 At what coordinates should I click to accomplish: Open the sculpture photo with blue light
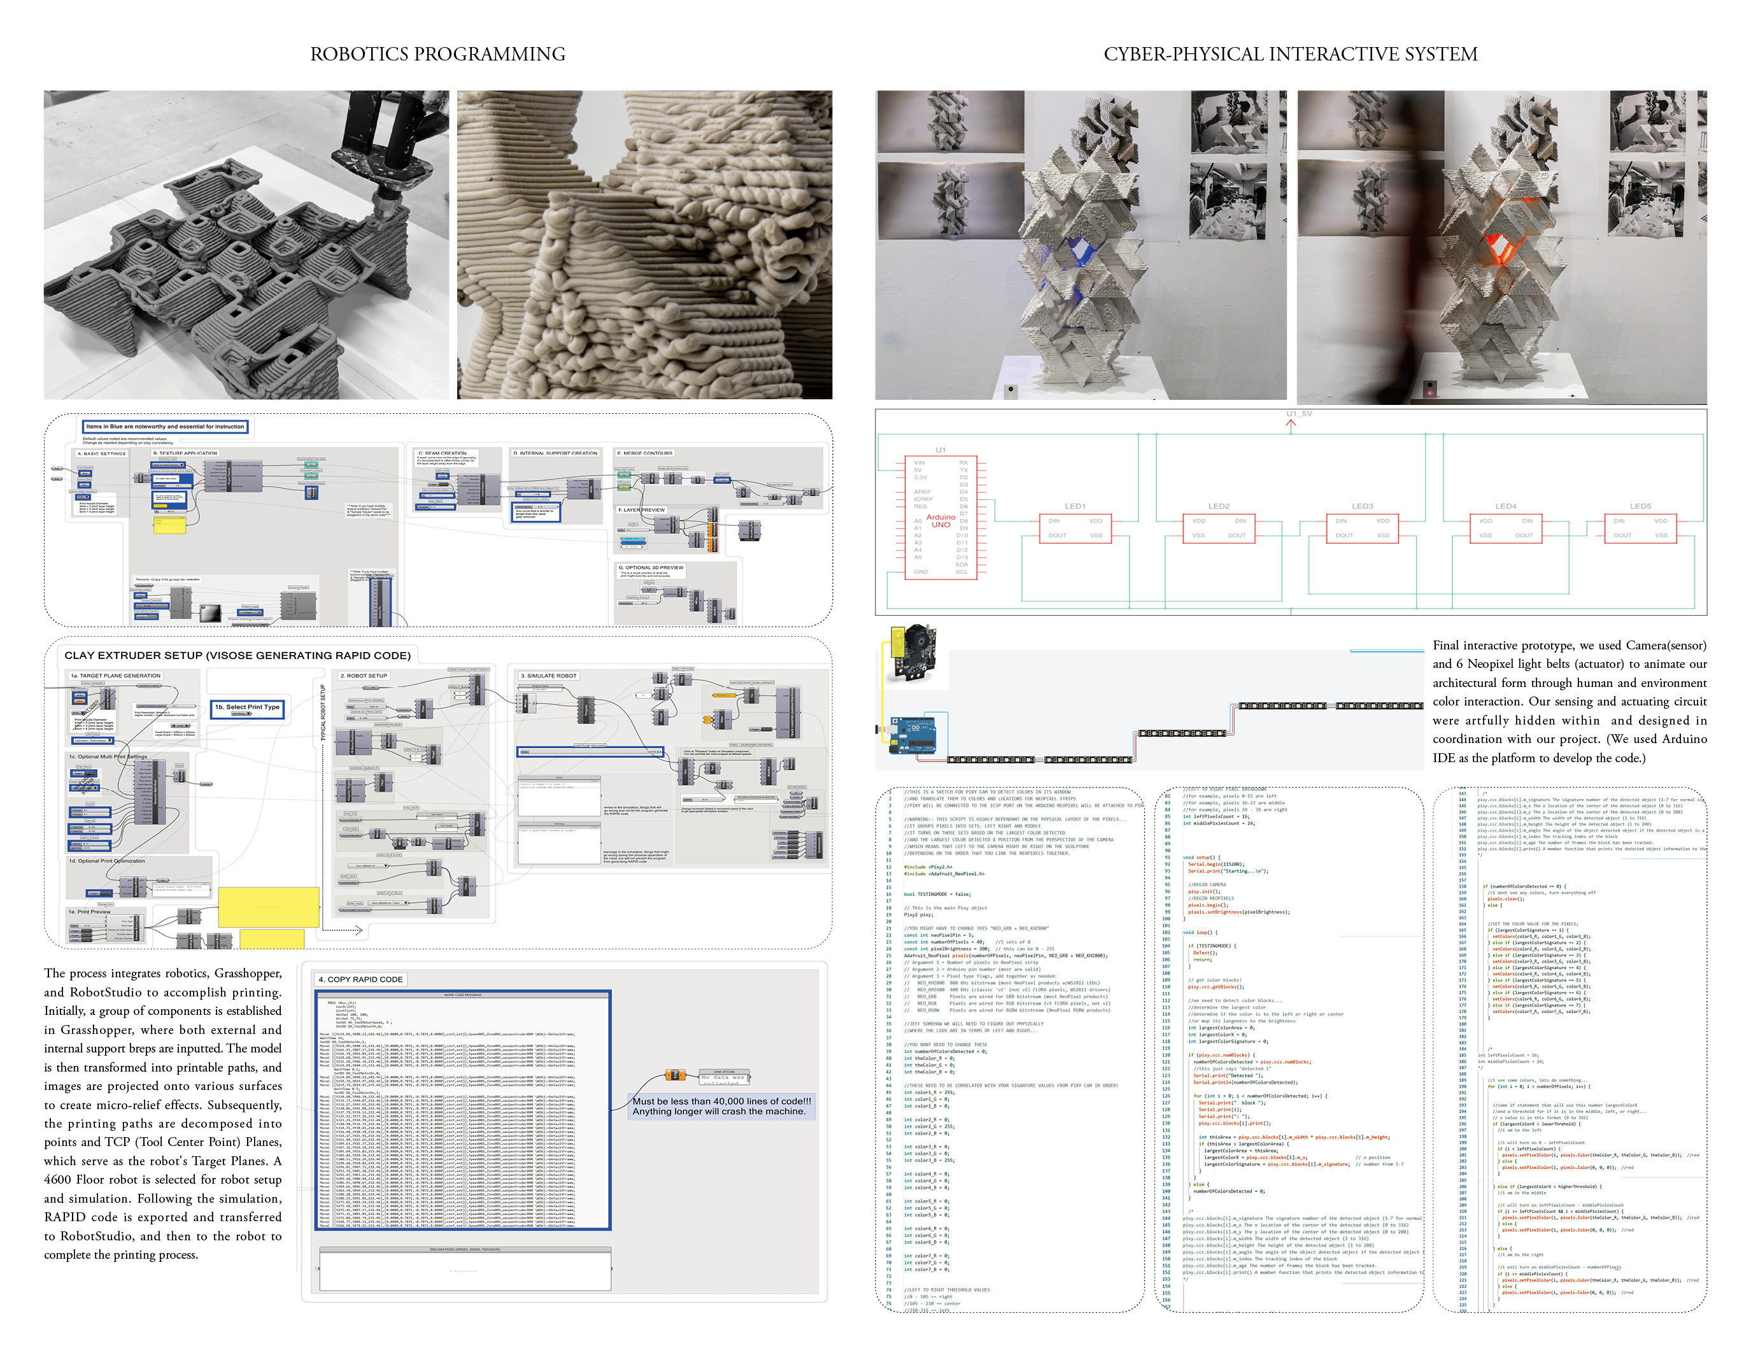(1081, 244)
